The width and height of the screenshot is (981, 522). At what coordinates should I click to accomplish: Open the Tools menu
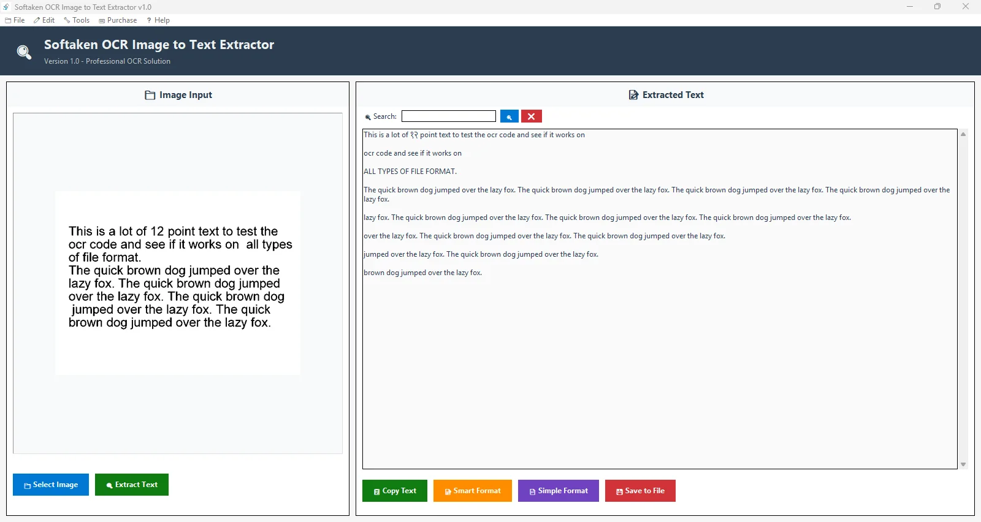(x=77, y=20)
